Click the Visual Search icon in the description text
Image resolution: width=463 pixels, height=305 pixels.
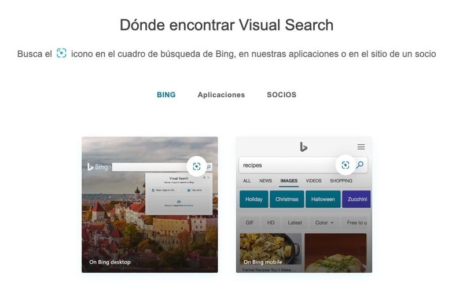coord(61,53)
